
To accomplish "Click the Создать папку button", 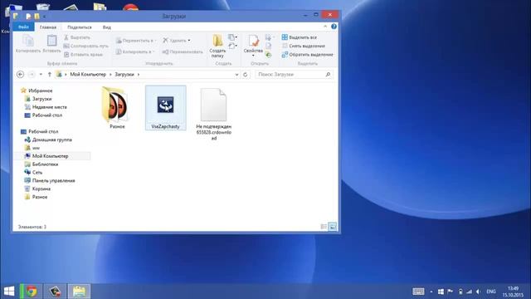I will (217, 46).
